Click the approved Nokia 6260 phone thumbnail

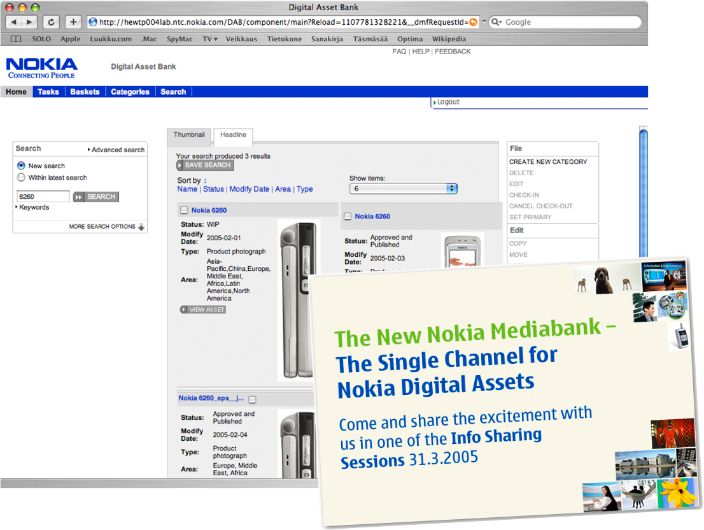click(x=462, y=250)
